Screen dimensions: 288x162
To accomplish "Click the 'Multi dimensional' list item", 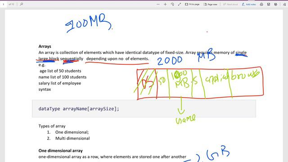I will pos(72,138).
